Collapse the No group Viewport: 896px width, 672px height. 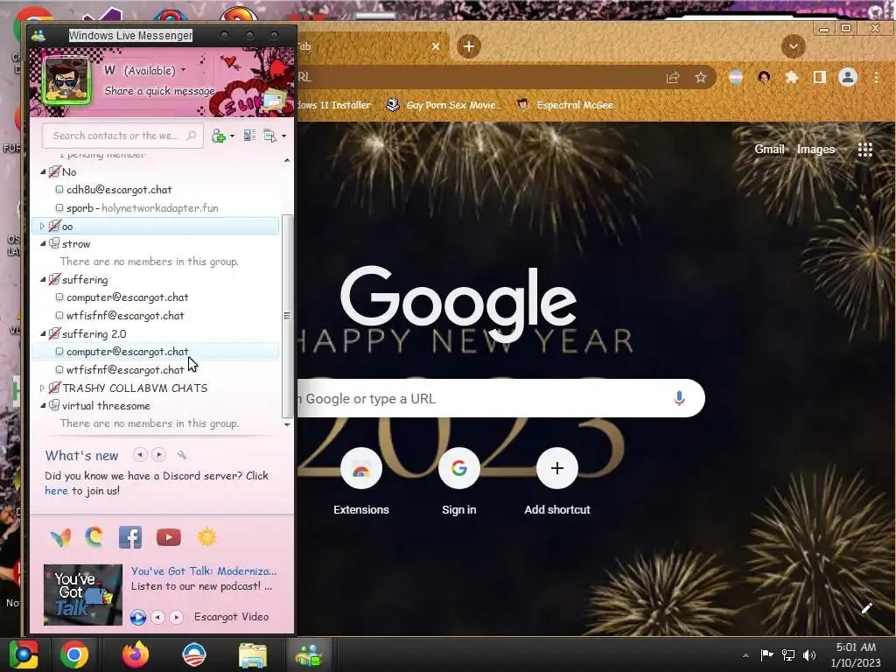pyautogui.click(x=43, y=171)
